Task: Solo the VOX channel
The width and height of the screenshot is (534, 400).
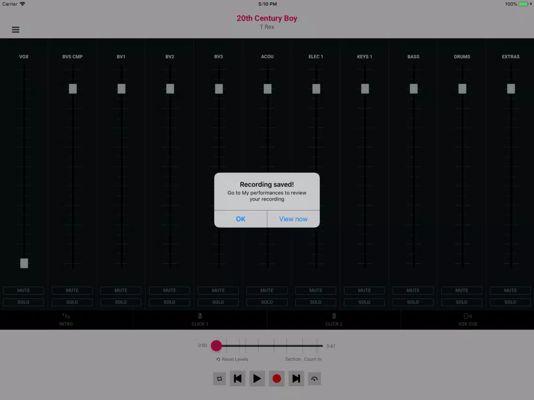Action: (24, 302)
